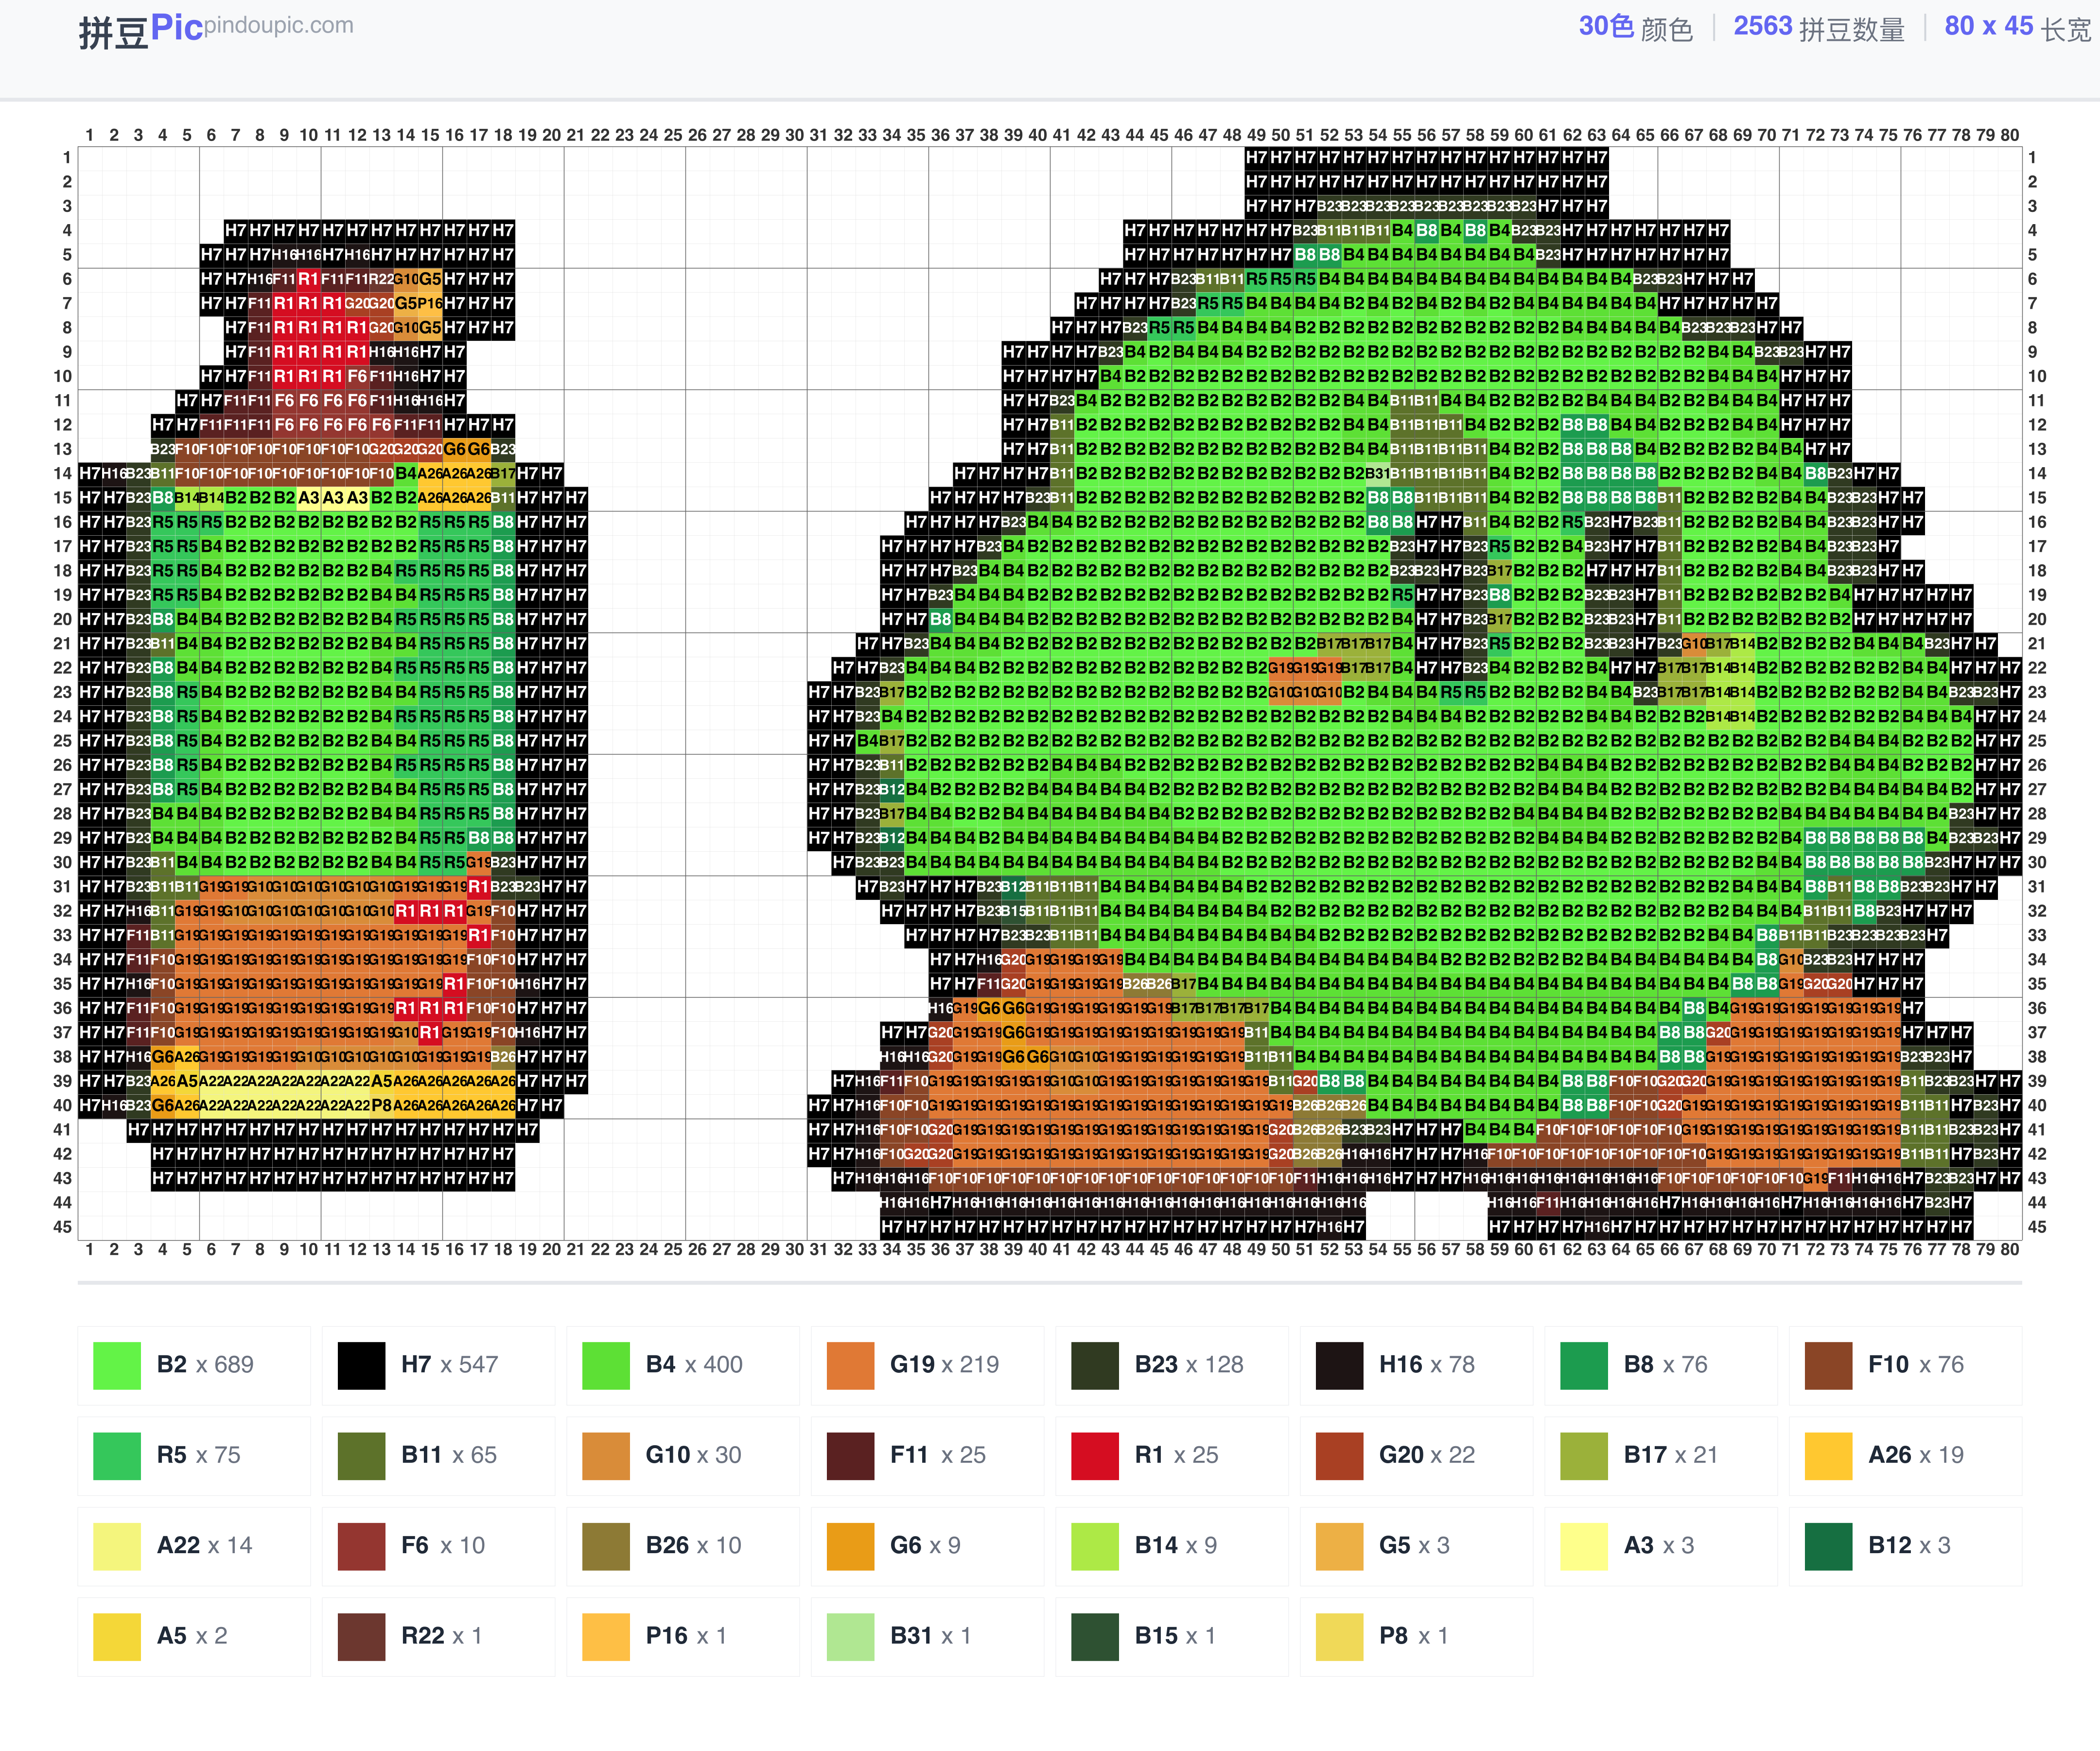This screenshot has height=1751, width=2100.
Task: Select the P8 soft yellow swatch
Action: pos(1339,1636)
